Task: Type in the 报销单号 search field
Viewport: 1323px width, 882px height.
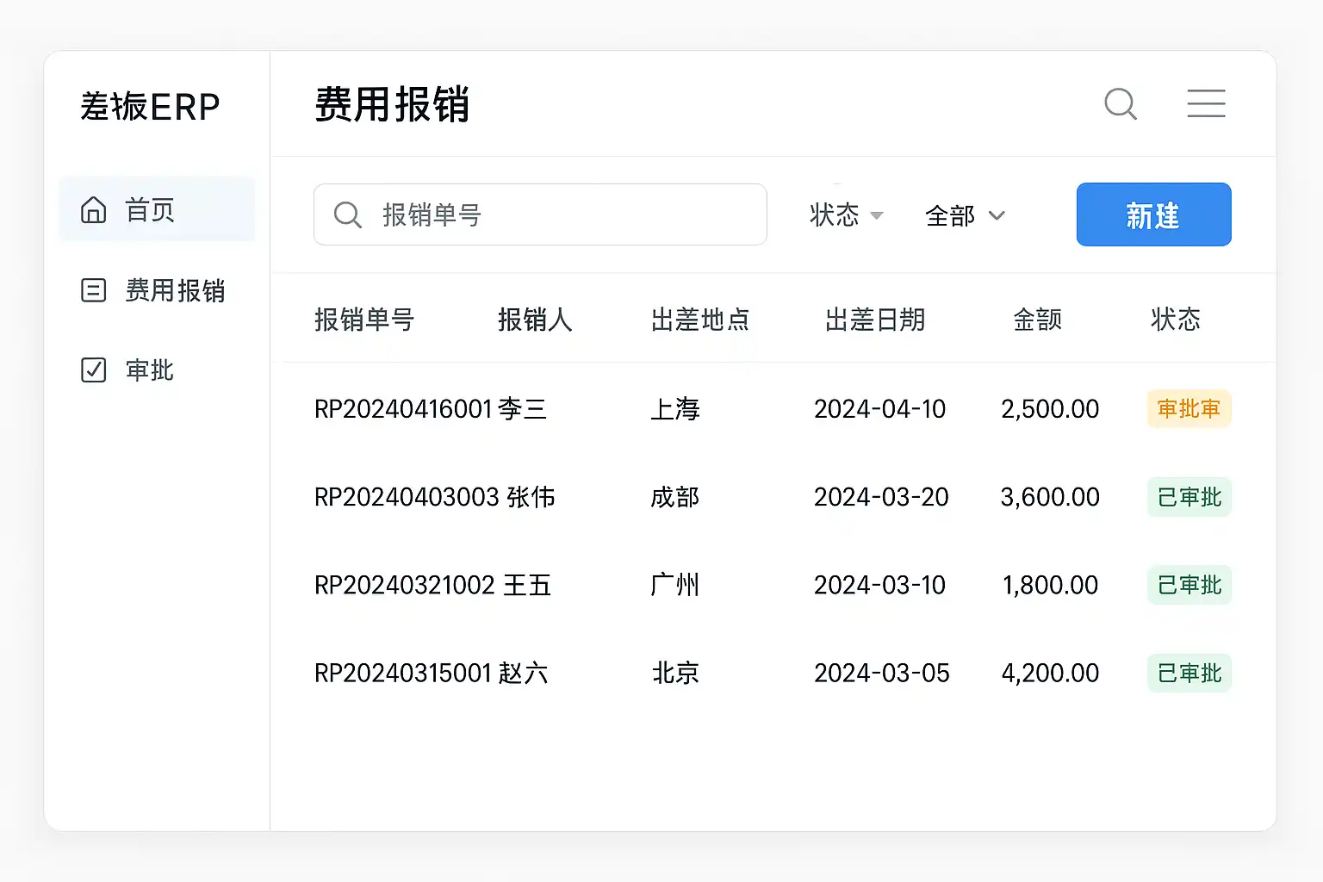Action: coord(568,215)
